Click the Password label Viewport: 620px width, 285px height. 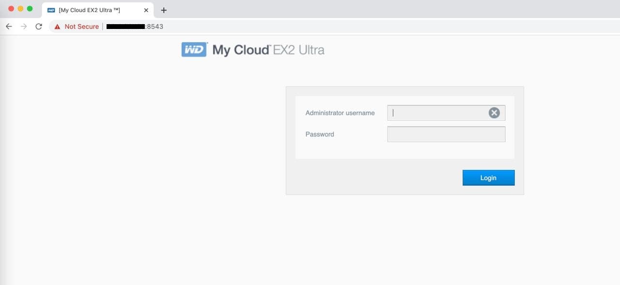(x=320, y=134)
